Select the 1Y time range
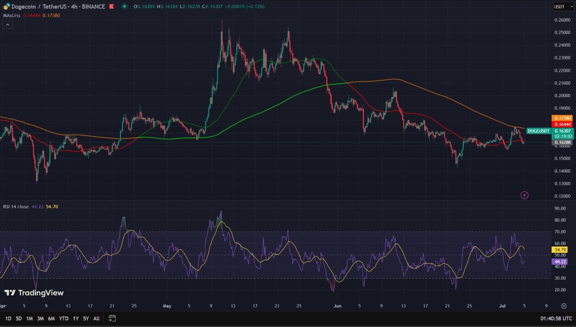Viewport: 576px width, 327px height. click(76, 318)
